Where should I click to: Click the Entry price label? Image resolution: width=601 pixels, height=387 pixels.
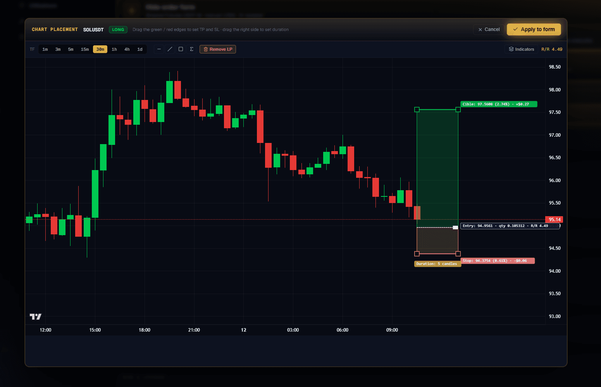click(x=510, y=226)
